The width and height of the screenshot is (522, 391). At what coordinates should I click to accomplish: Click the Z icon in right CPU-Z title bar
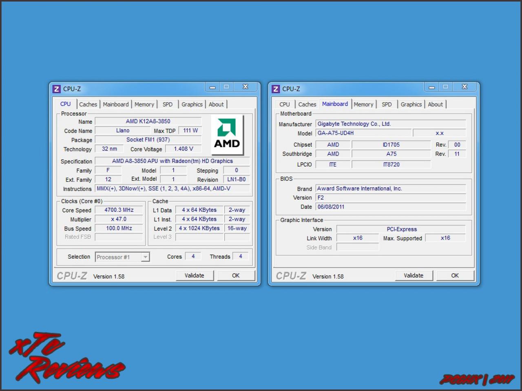tap(276, 89)
